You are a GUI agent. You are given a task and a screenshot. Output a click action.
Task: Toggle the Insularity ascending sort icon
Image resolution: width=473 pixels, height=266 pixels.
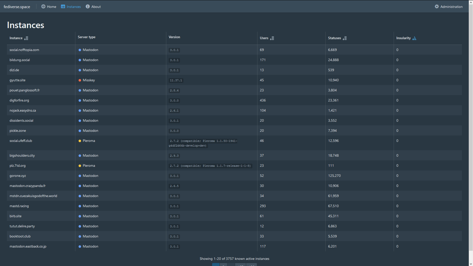click(414, 38)
